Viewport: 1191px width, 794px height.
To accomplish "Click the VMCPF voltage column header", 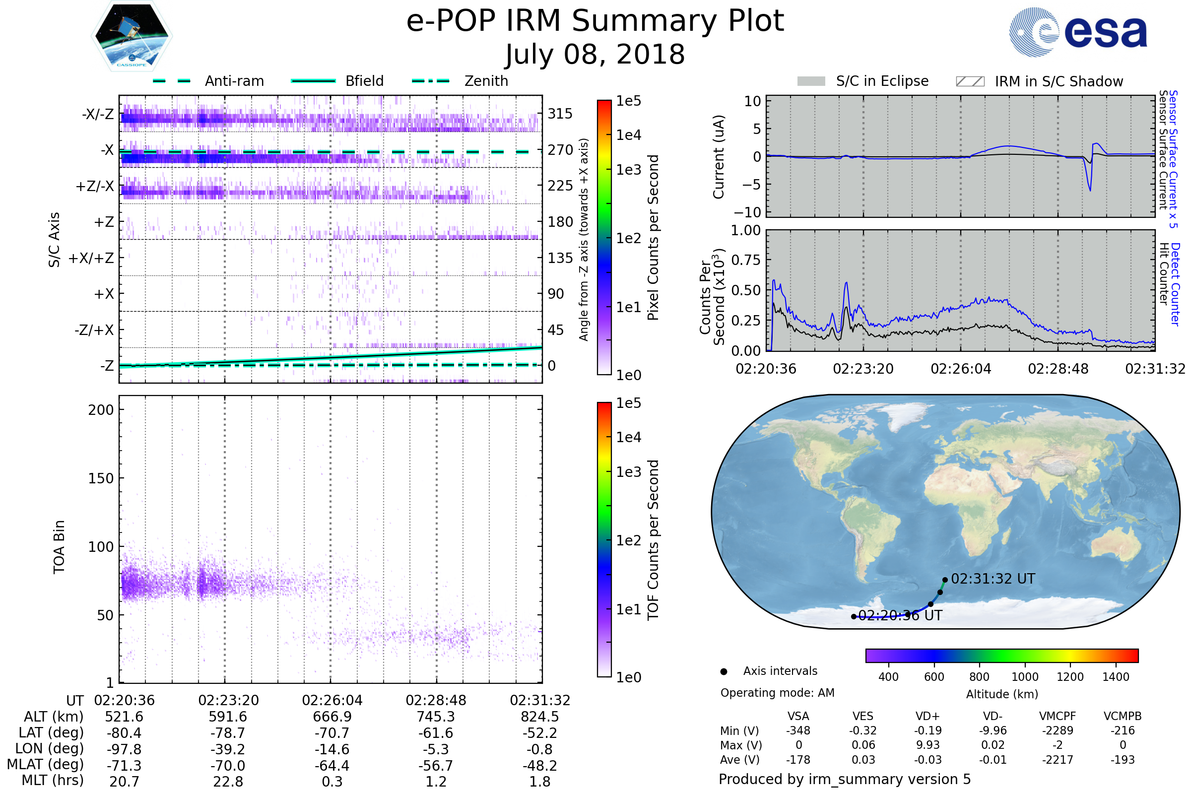I will (x=1058, y=717).
